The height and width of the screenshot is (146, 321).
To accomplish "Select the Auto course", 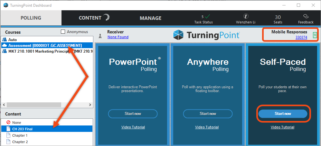I will click(47, 39).
